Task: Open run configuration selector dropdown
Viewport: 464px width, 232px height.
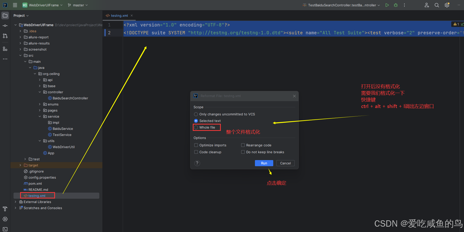Action: 341,5
